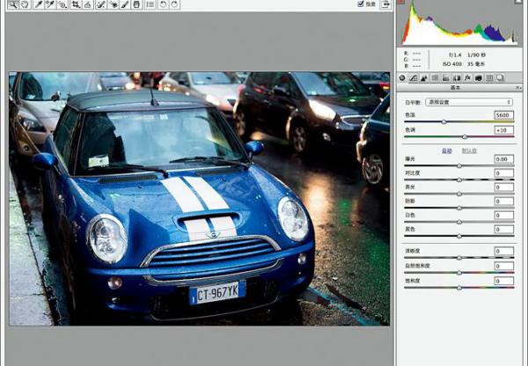
Task: Click the contrast slider handle
Action: coord(459,179)
